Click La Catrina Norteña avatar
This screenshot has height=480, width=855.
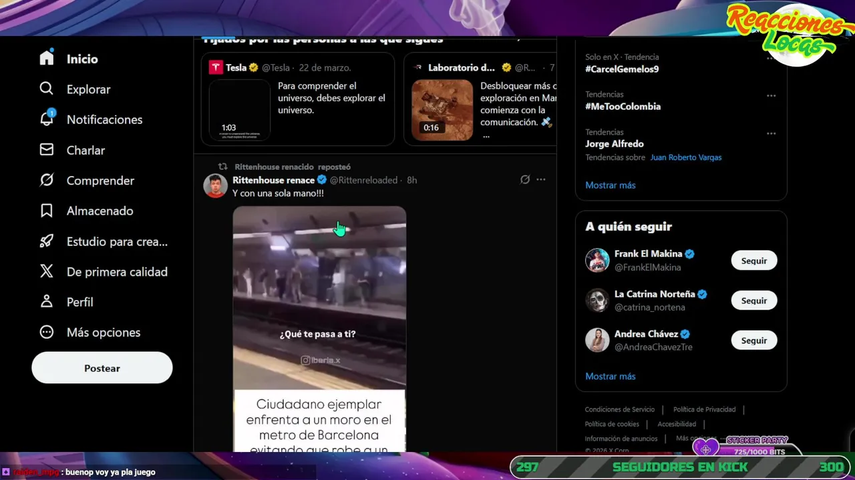coord(597,300)
